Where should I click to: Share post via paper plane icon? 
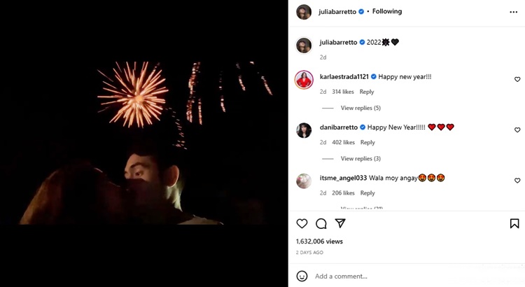(x=340, y=223)
